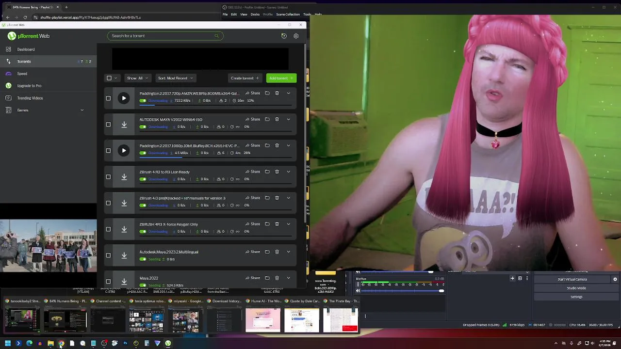Toggle Paddington 1080p BluRay download switch
Screen dimensions: 621x349
[x=143, y=153]
